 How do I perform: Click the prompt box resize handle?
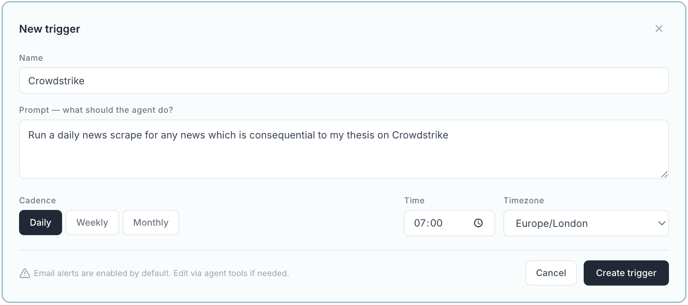tap(664, 174)
